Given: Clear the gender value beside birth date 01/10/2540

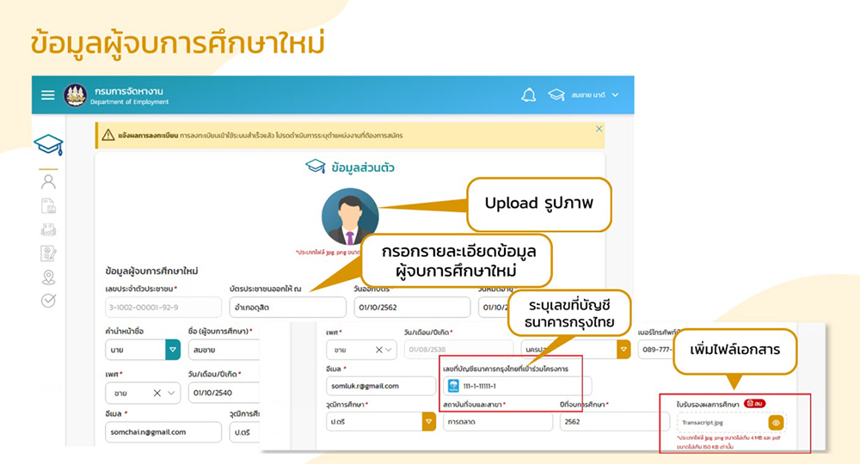Looking at the screenshot, I should tap(157, 393).
